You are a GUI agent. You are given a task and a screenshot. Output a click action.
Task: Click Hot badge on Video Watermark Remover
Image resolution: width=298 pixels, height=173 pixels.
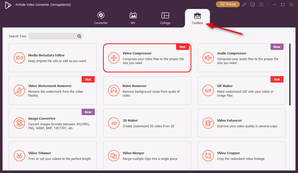pyautogui.click(x=88, y=79)
